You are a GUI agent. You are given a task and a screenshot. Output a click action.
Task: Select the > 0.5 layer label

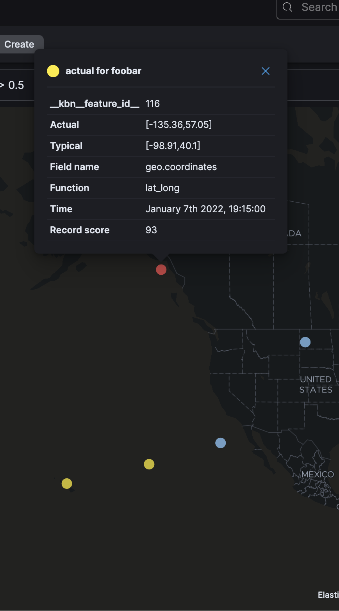[15, 85]
